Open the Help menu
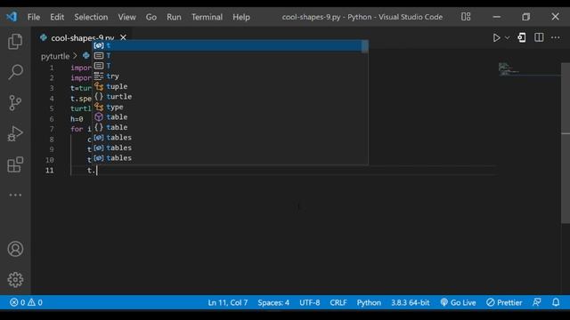 coord(241,17)
